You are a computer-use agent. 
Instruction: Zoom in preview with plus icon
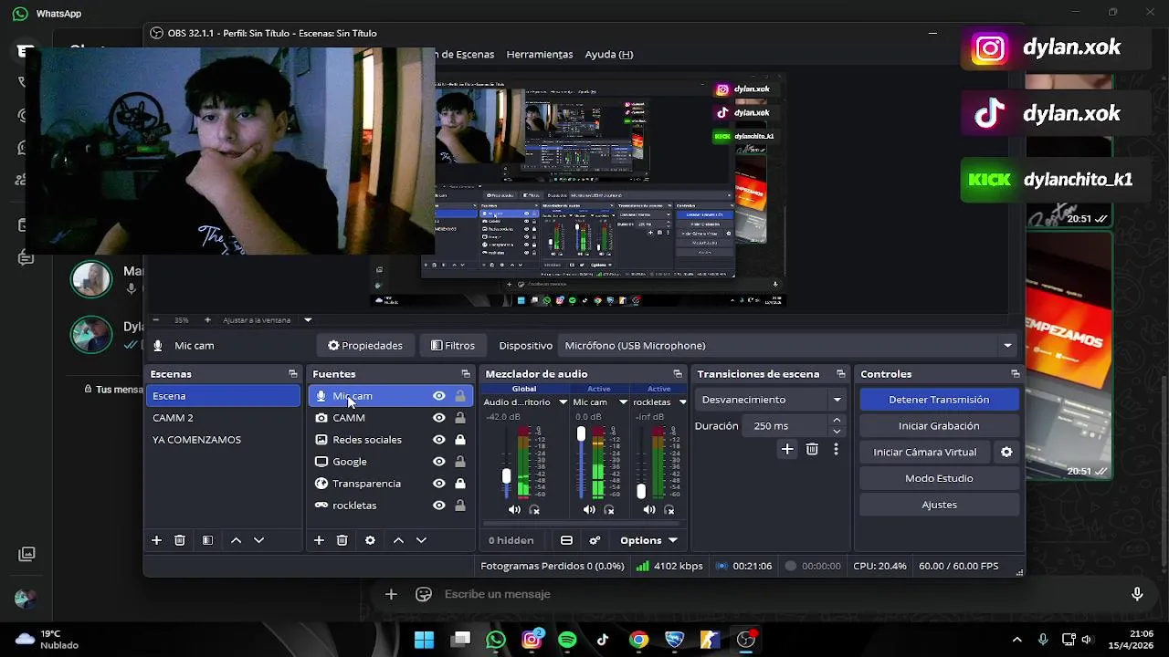(207, 320)
